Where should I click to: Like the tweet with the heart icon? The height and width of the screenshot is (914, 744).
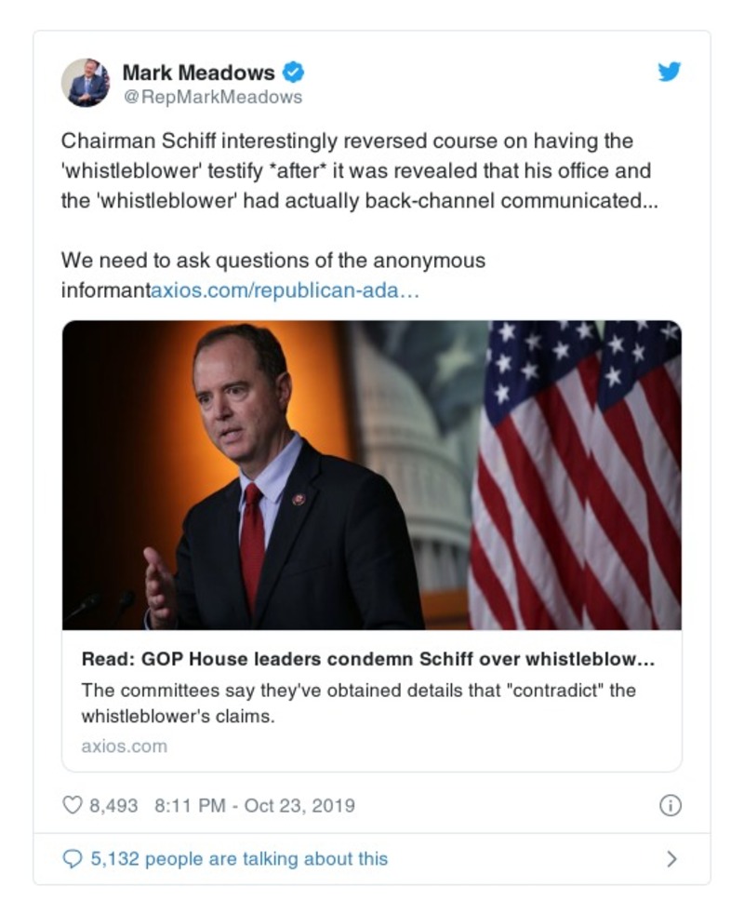72,805
